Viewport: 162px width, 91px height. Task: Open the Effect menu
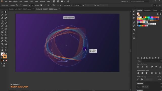(x=31, y=2)
